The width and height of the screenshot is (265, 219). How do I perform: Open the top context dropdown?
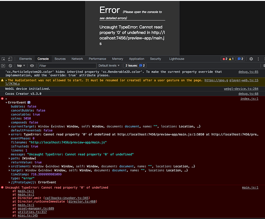coord(21,66)
